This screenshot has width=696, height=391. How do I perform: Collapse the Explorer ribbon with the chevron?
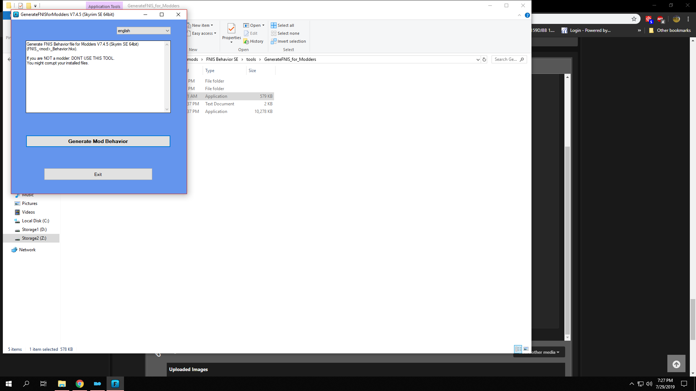pyautogui.click(x=519, y=15)
